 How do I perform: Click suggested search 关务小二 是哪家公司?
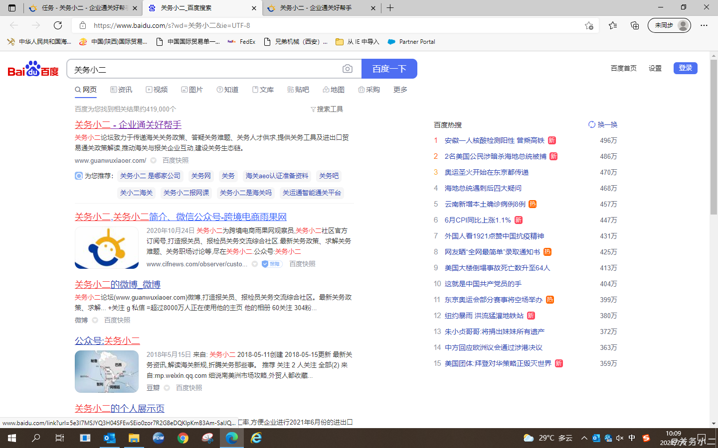point(150,176)
